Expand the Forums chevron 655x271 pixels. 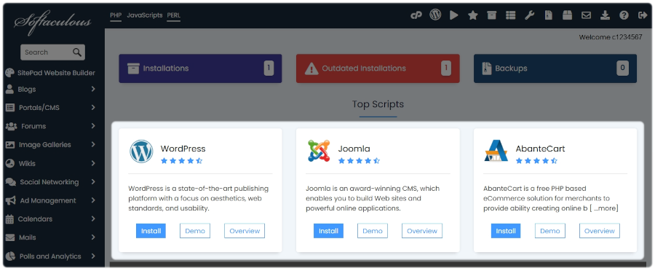(x=93, y=126)
